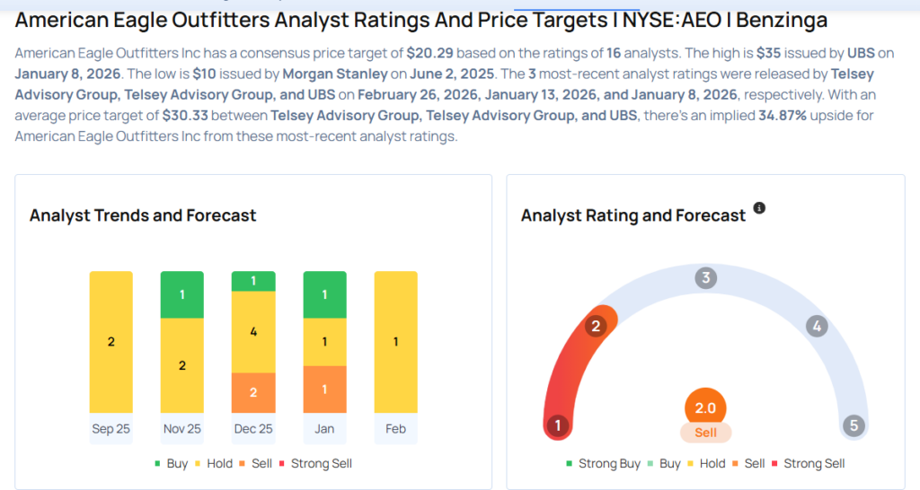The image size is (920, 490).
Task: Click the Dec 25 orange Sell segment
Action: click(253, 392)
